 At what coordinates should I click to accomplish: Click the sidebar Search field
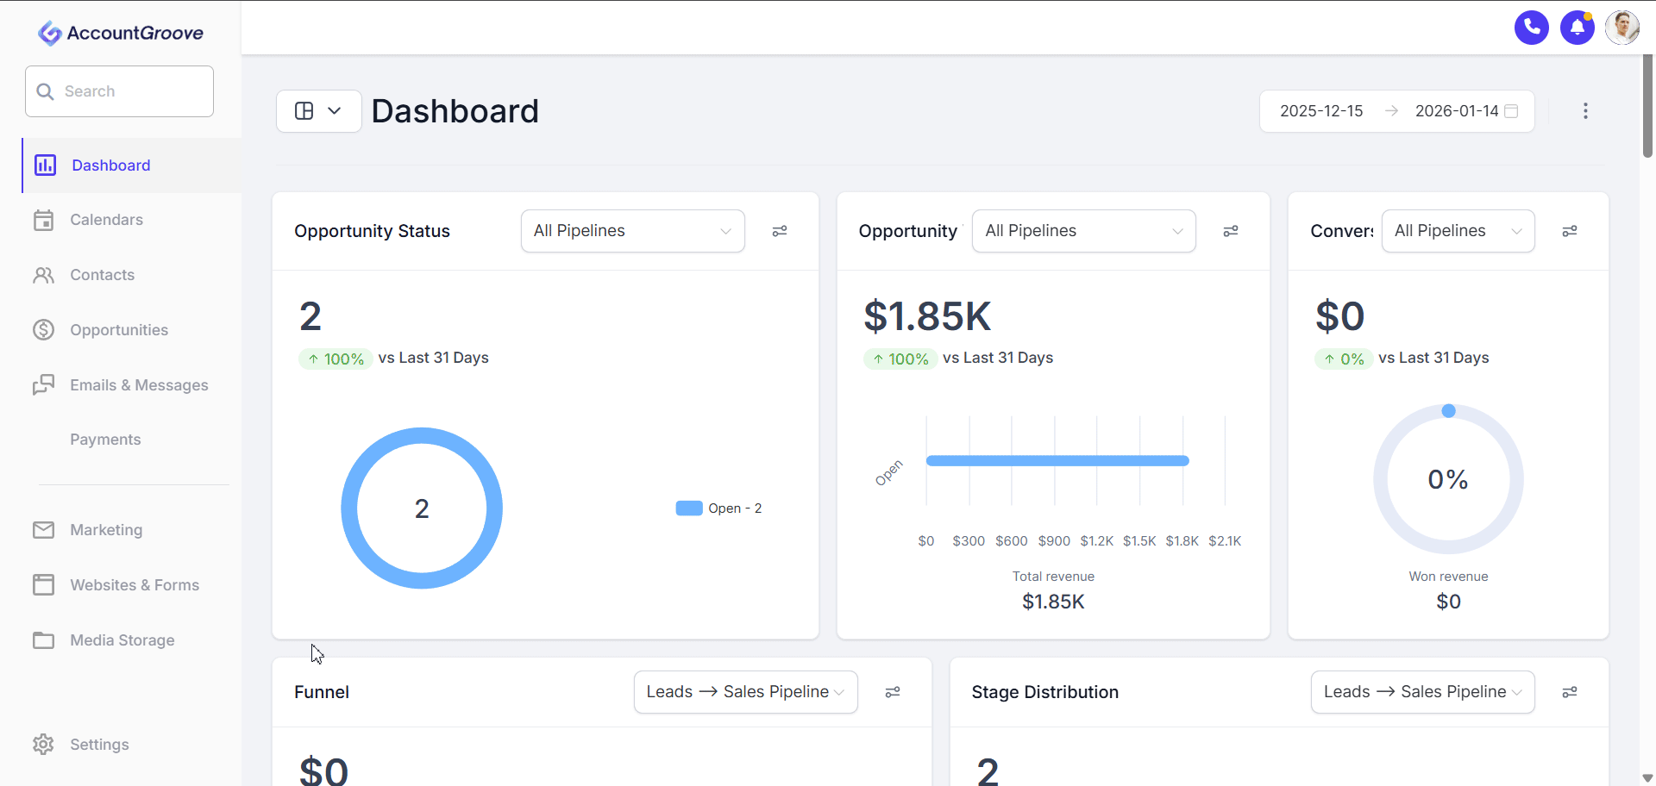119,91
